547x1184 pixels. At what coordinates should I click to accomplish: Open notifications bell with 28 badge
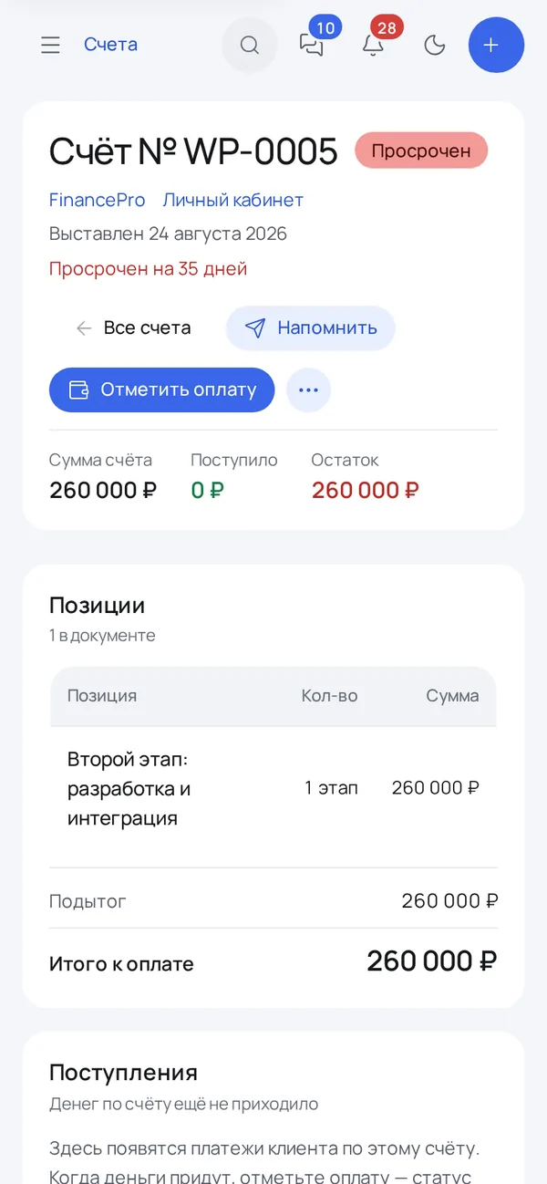point(373,45)
